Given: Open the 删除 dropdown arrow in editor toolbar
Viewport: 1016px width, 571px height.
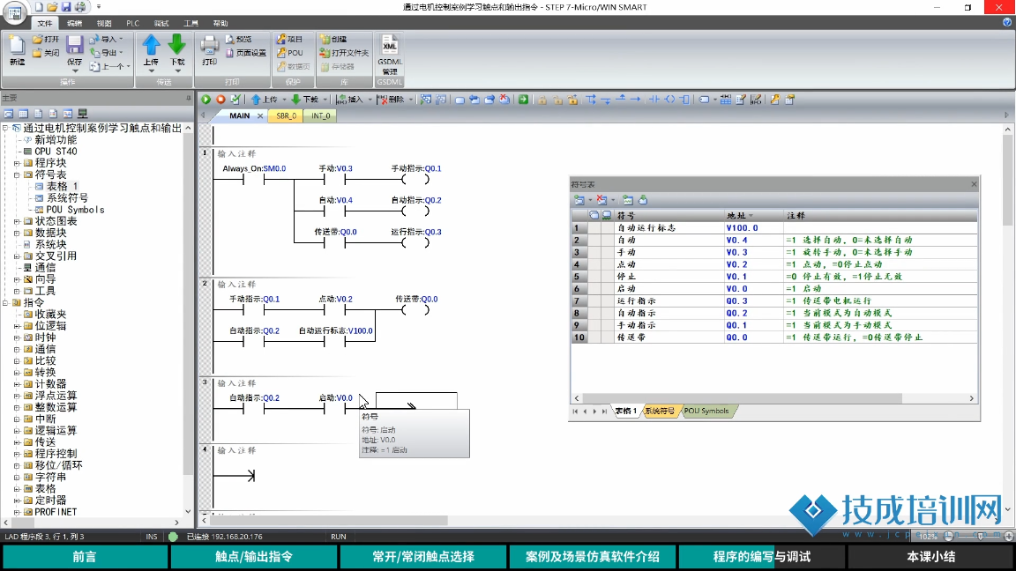Looking at the screenshot, I should [411, 100].
